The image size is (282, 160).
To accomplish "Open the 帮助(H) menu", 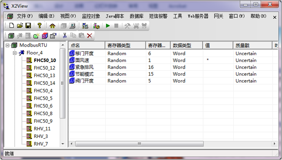I will 258,16.
